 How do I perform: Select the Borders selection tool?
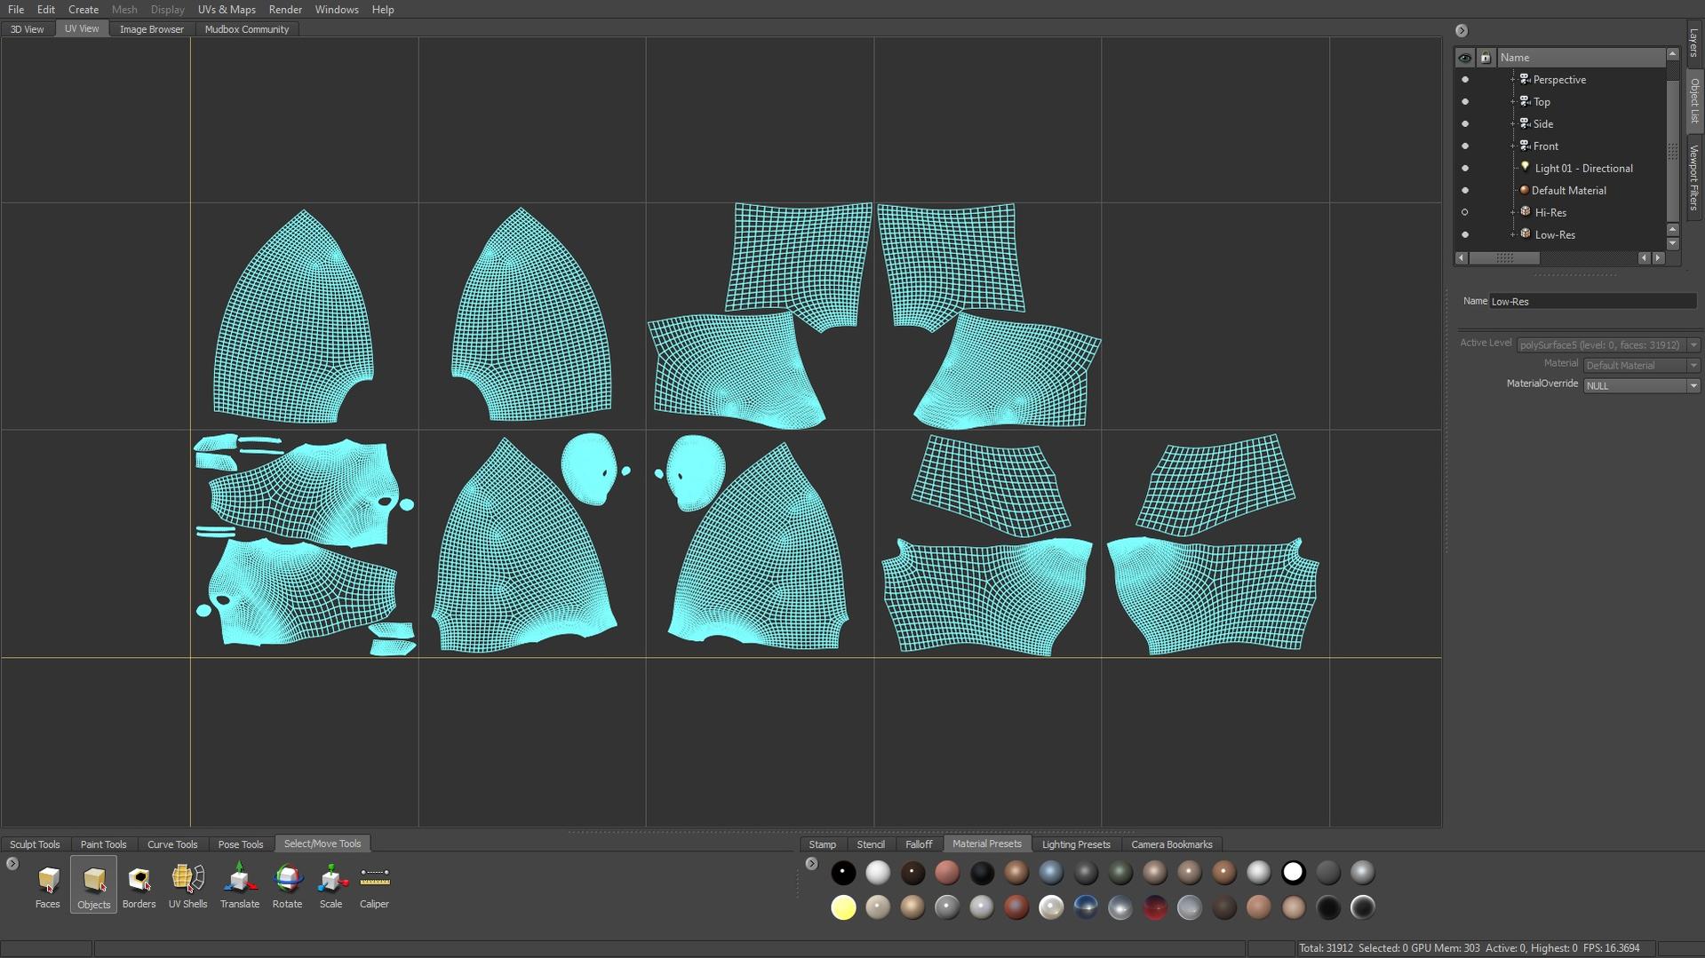139,885
